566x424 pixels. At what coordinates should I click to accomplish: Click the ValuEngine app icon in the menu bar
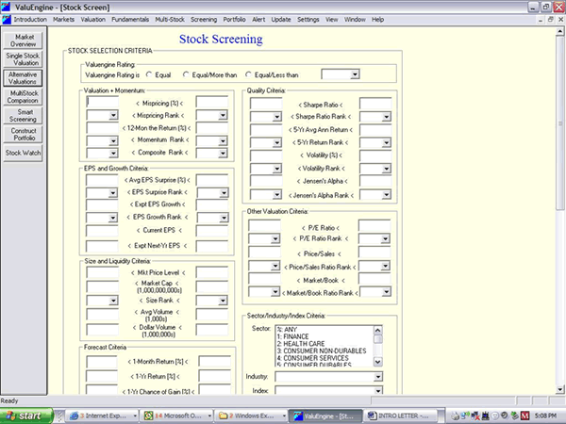tap(7, 20)
